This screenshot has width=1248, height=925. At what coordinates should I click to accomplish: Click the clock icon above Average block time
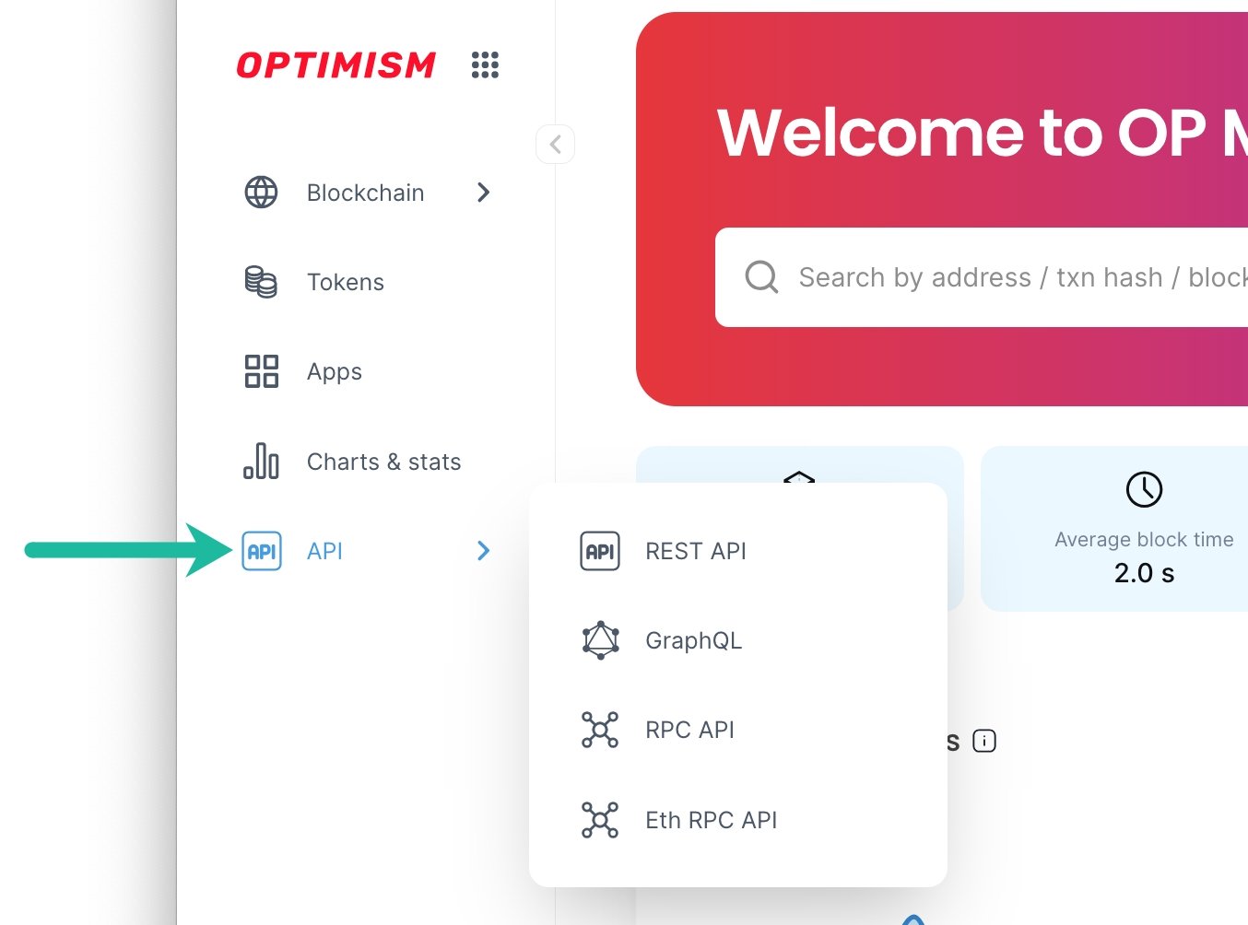1144,489
